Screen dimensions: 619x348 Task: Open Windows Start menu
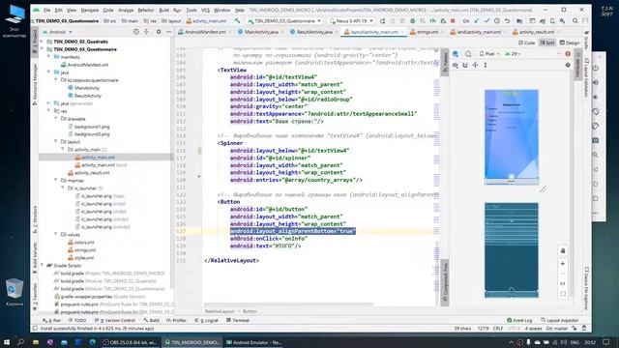[x=7, y=342]
